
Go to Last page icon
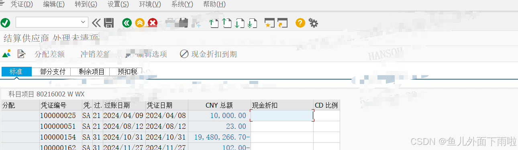252,23
